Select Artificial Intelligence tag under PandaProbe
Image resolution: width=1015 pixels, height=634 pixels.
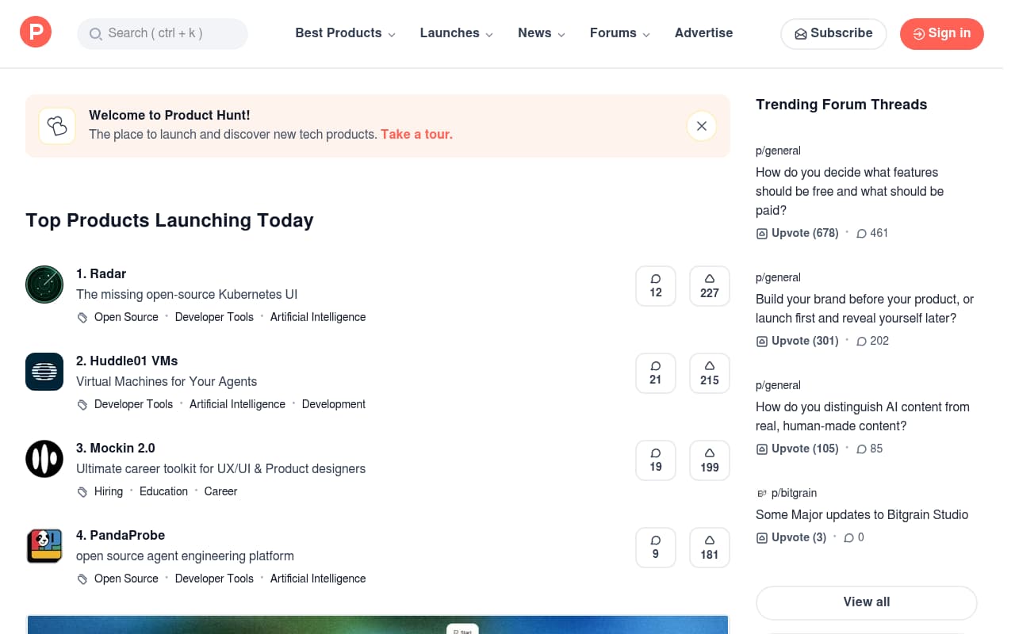pyautogui.click(x=318, y=579)
